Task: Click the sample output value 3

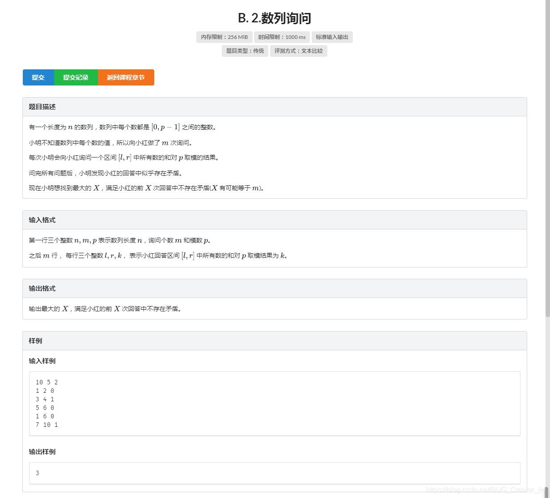Action: tap(38, 473)
